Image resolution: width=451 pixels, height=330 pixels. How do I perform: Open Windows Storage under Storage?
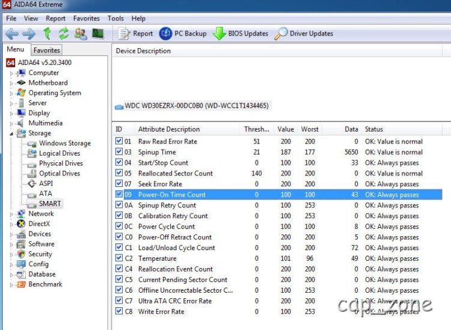65,143
